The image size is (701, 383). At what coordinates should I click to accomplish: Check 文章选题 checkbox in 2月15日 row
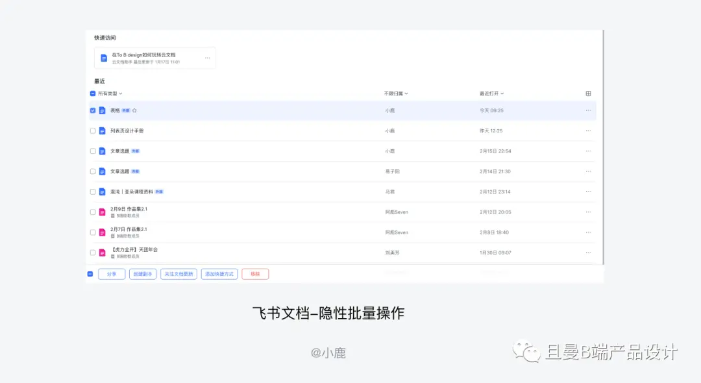tap(93, 151)
